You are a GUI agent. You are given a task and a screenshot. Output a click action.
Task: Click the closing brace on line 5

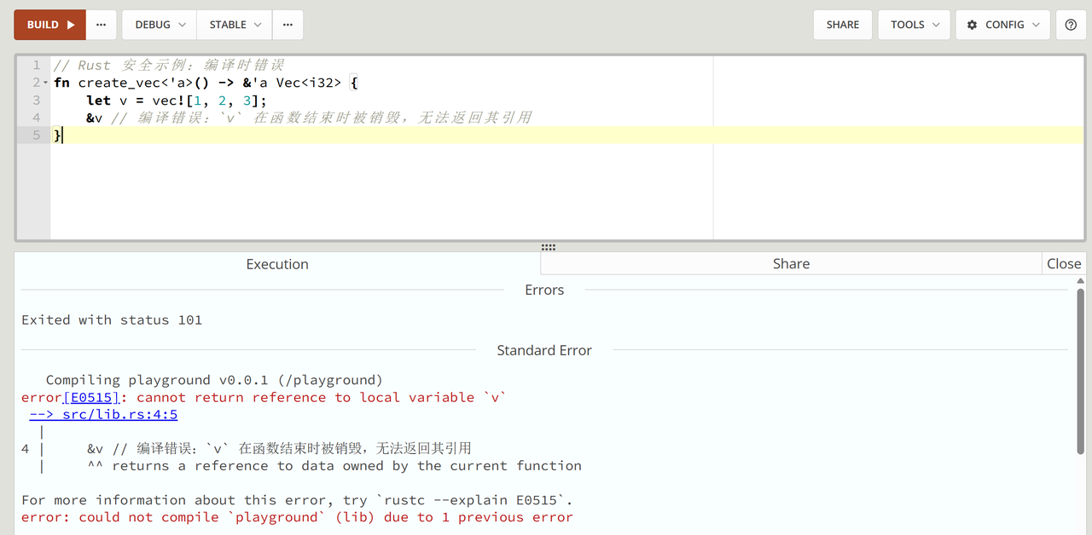[x=57, y=135]
